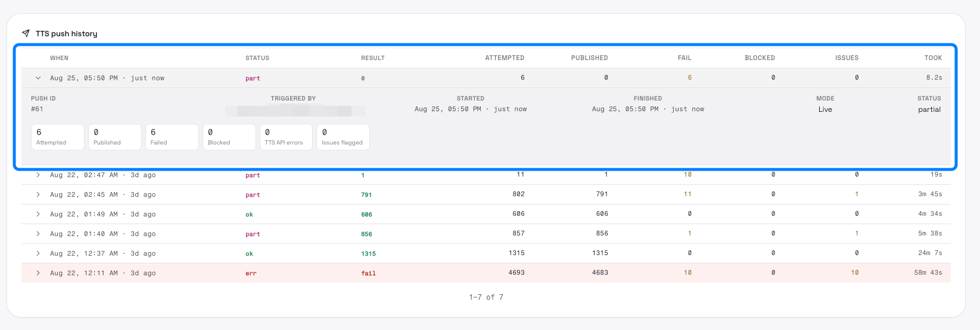Image resolution: width=980 pixels, height=330 pixels.
Task: Click the Live mode value
Action: 825,109
